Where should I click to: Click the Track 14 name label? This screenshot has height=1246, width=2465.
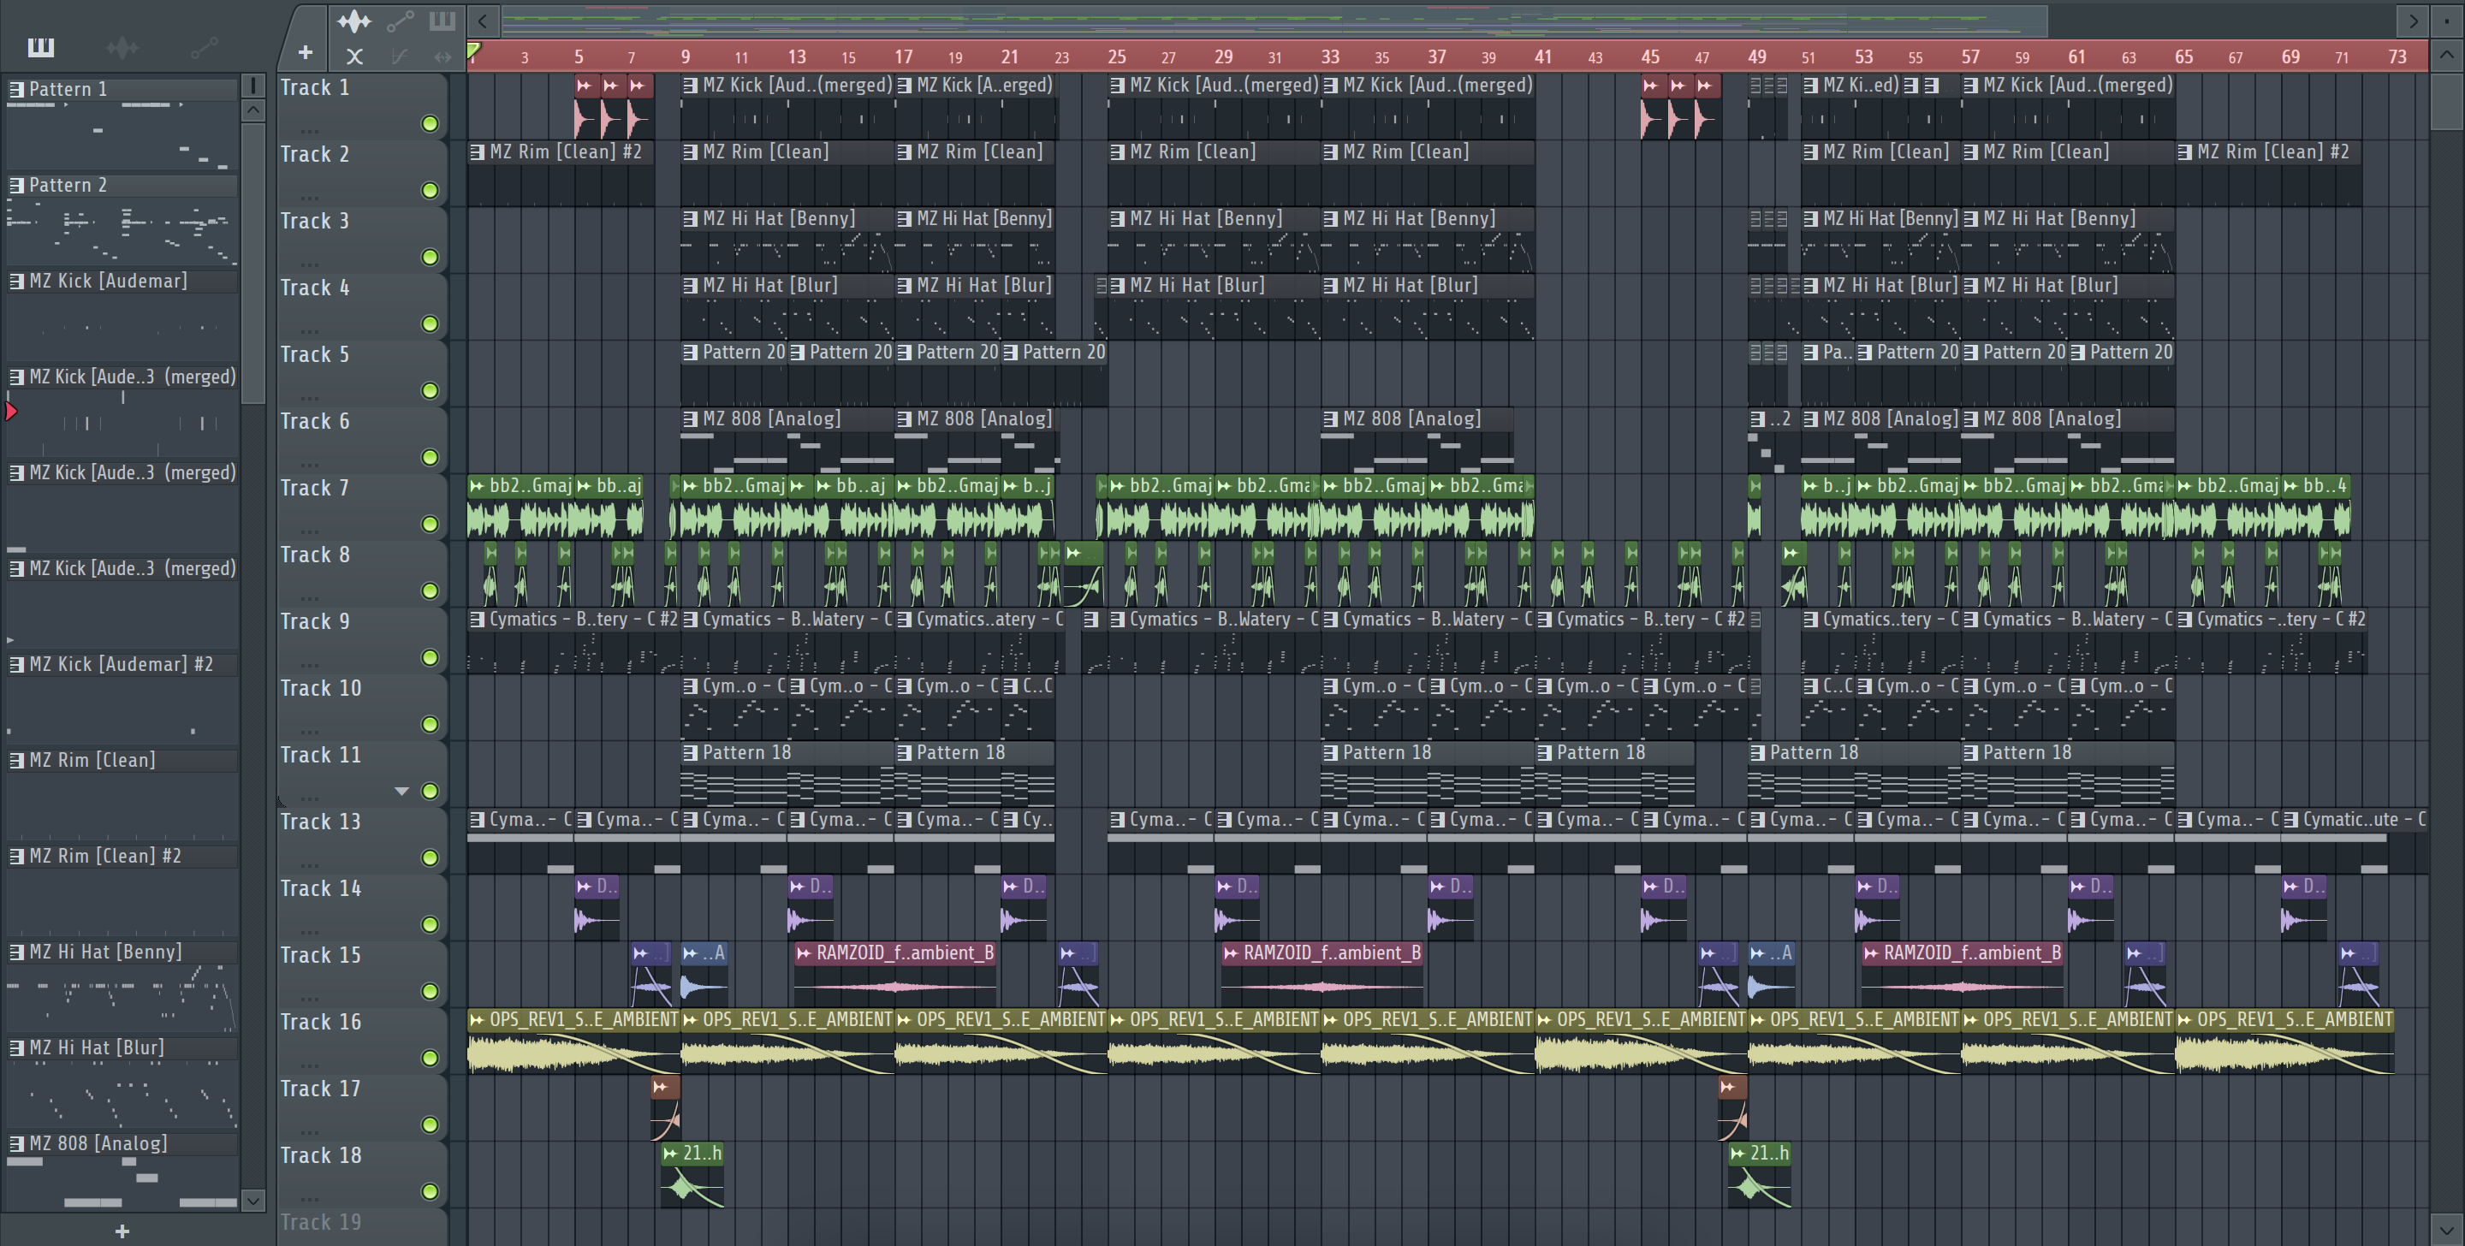click(x=321, y=889)
